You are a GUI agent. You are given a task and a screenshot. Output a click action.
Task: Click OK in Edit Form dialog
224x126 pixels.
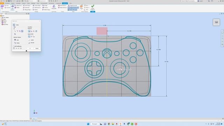30,48
